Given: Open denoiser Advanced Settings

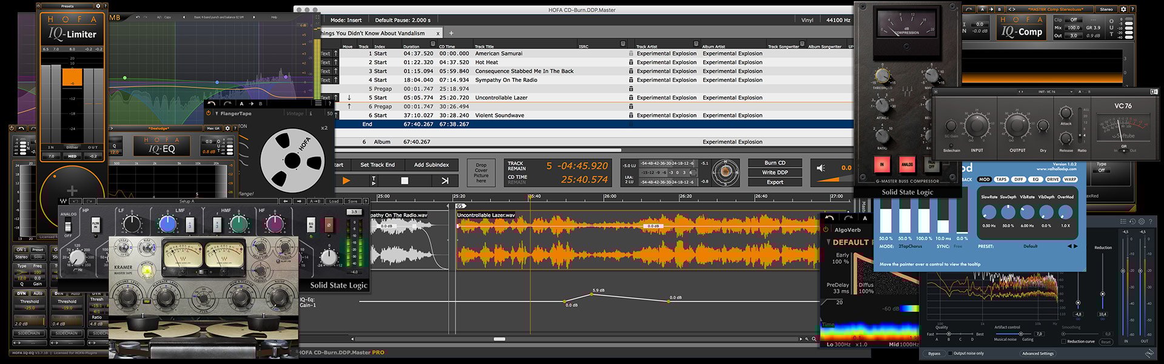Looking at the screenshot, I should (x=1038, y=353).
